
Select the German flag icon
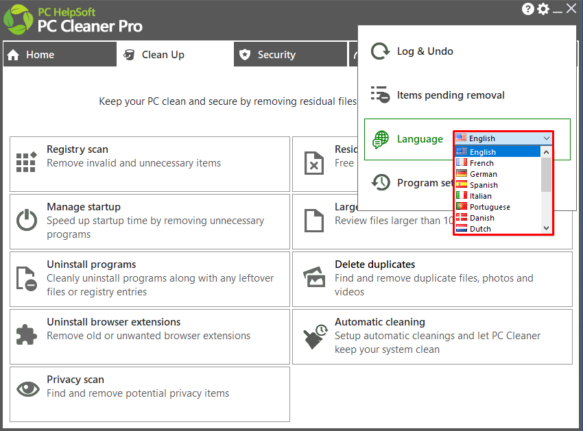click(462, 173)
